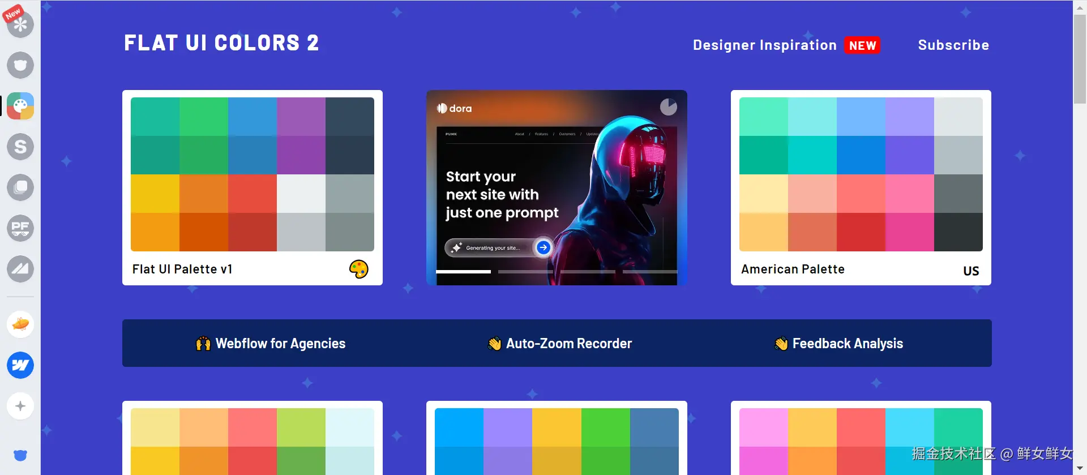Screen dimensions: 1087x475
Task: Open the Designer Inspiration link
Action: click(765, 45)
